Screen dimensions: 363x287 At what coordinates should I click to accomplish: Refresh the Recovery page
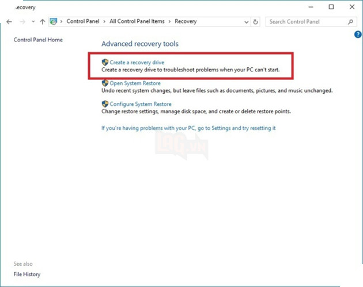[256, 22]
